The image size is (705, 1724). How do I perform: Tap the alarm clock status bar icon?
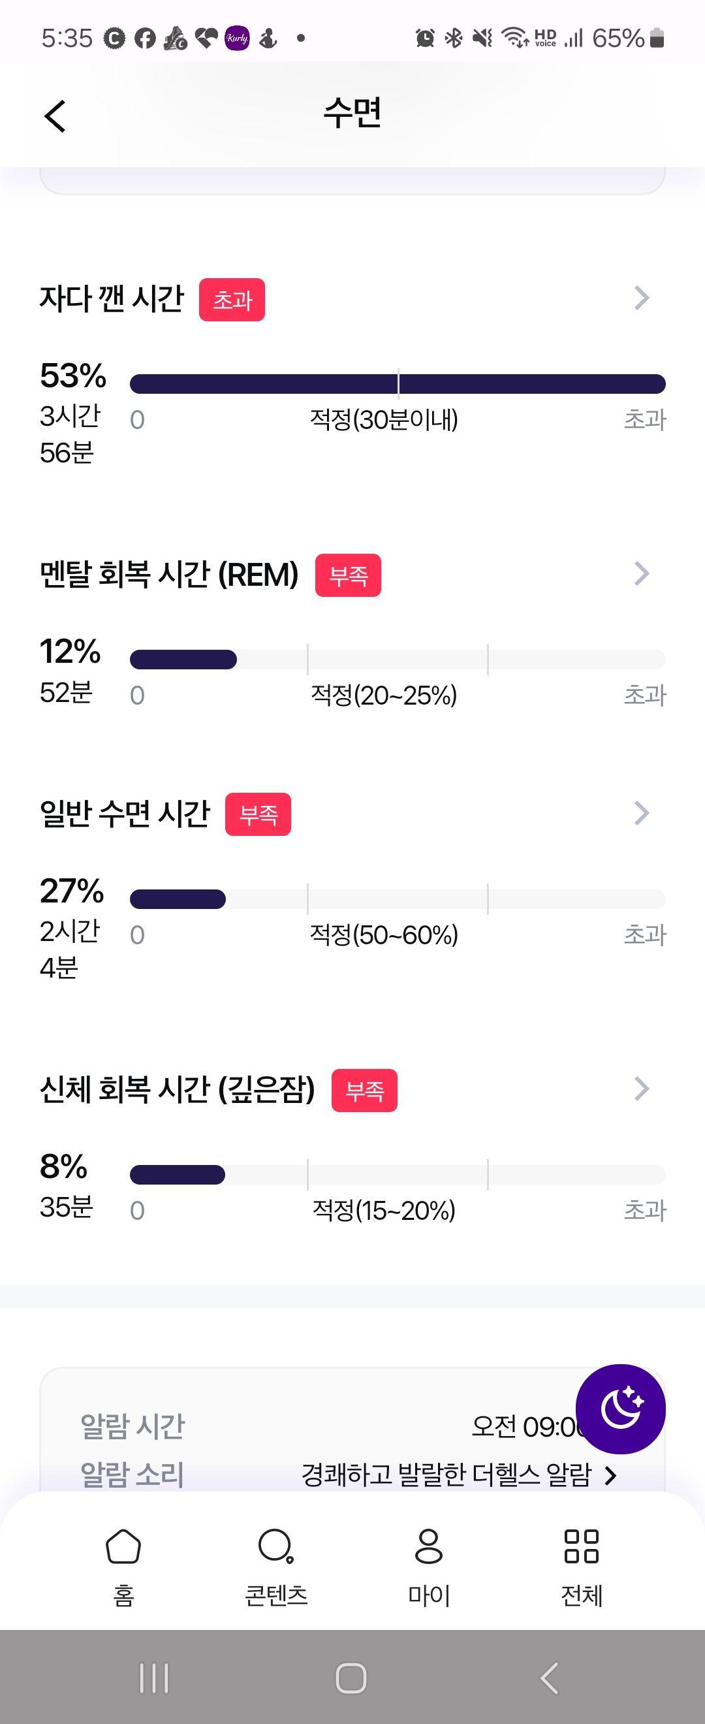click(425, 38)
